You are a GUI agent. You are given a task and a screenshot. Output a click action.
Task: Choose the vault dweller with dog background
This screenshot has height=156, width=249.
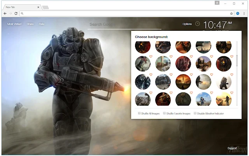(203, 99)
